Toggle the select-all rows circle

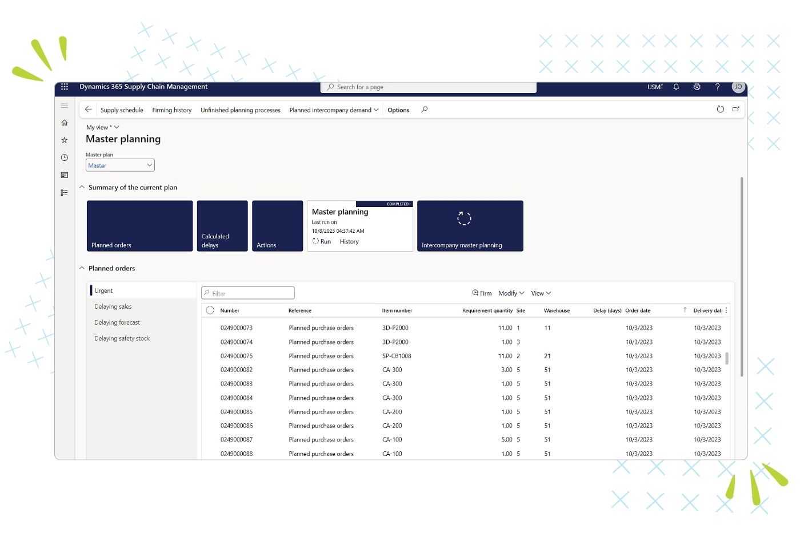(x=210, y=310)
